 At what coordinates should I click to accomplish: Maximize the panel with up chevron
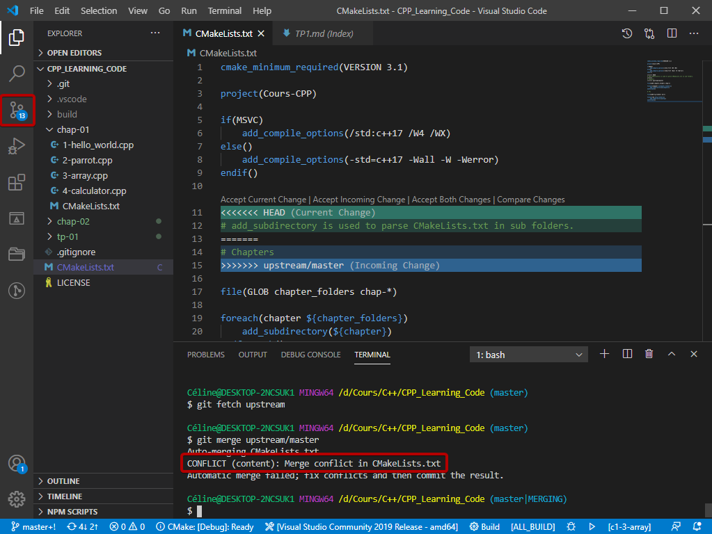point(671,354)
